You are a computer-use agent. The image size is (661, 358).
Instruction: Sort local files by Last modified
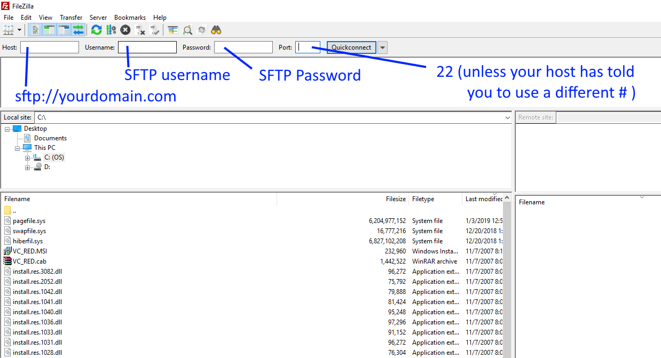click(483, 199)
